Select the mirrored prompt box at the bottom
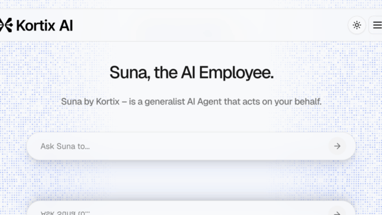The width and height of the screenshot is (382, 215). point(191,208)
